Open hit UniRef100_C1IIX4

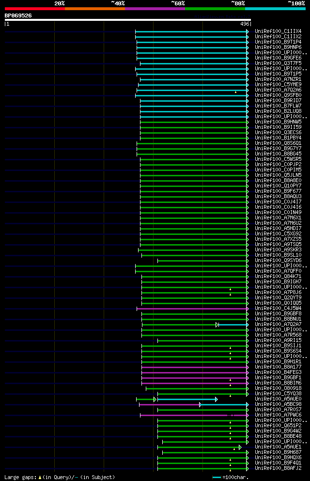278,31
